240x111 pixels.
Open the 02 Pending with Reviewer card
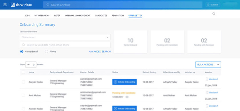click(204, 42)
